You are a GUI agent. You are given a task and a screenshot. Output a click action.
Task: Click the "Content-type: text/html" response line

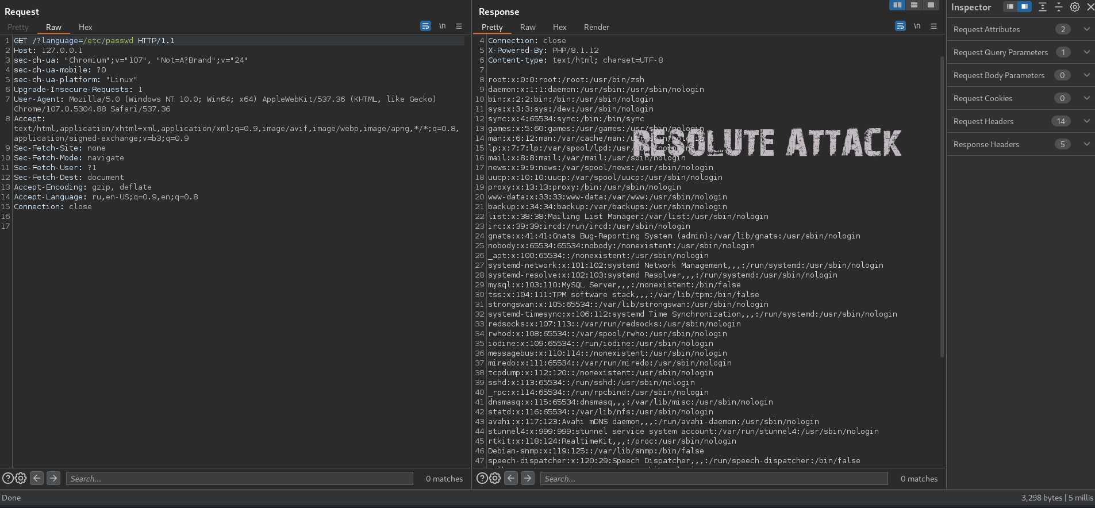tap(575, 60)
